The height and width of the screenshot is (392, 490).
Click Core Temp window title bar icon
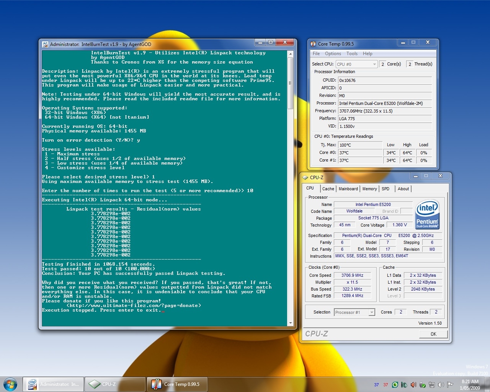coord(313,44)
